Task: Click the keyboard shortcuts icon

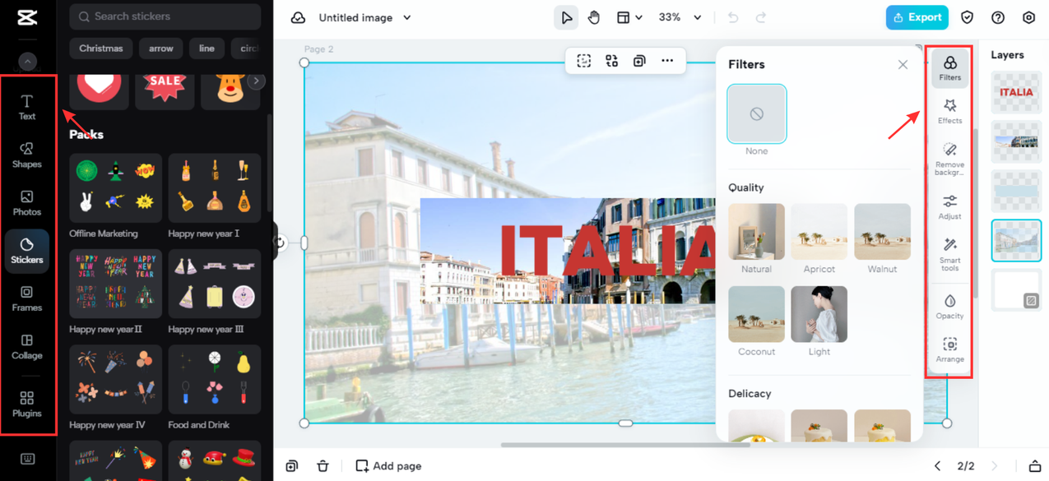Action: tap(27, 459)
